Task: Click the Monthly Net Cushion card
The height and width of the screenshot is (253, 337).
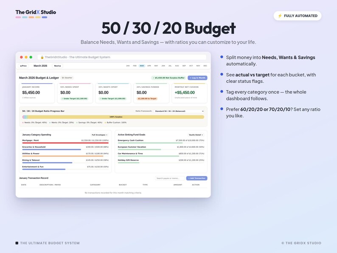Action: coord(190,93)
